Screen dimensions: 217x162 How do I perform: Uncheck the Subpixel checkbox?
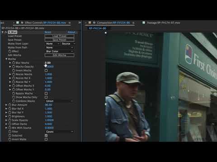(x=46, y=135)
